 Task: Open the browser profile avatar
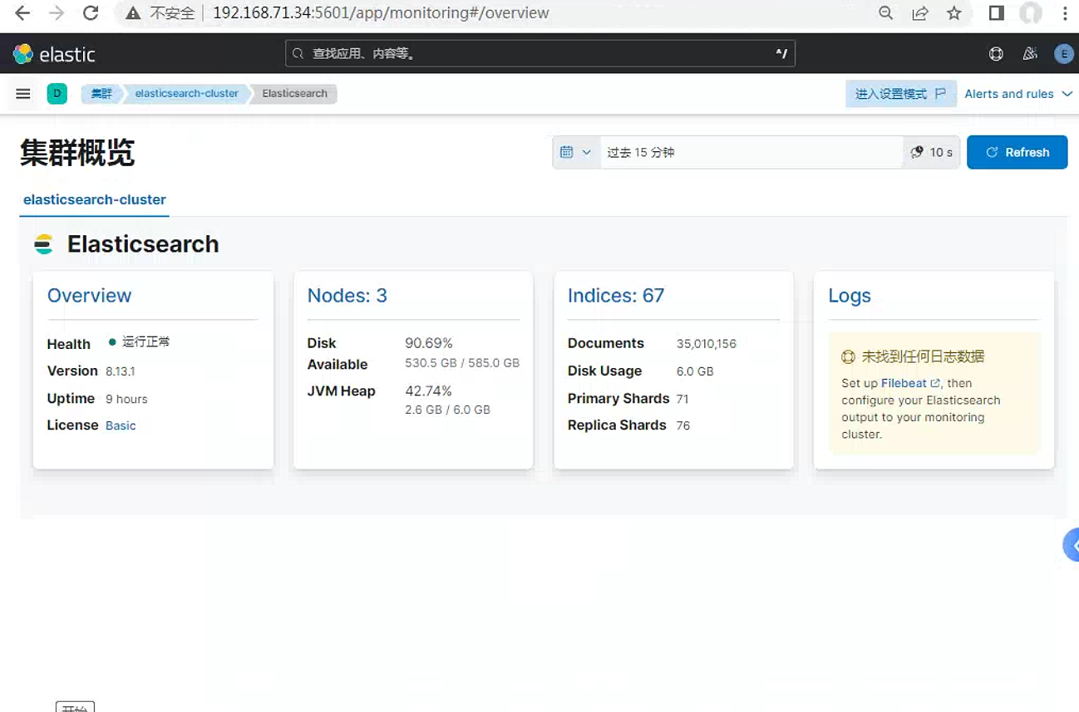click(x=1031, y=13)
